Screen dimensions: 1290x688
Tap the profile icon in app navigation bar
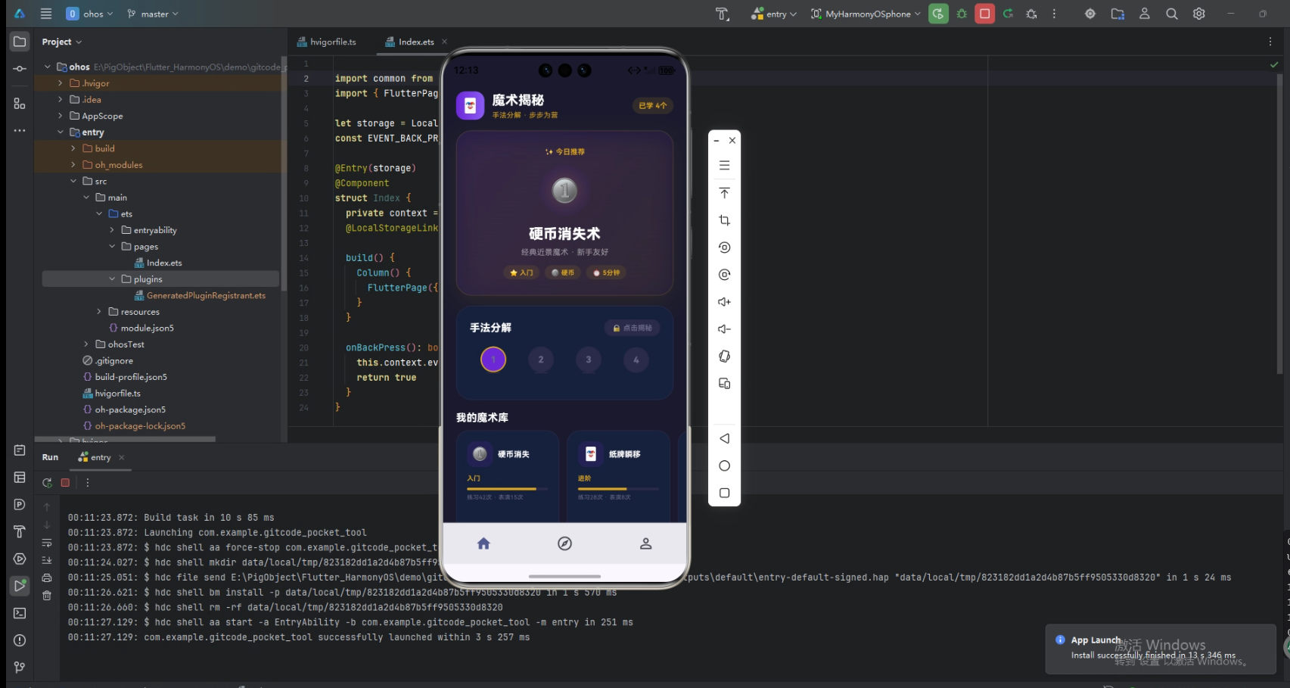click(x=645, y=543)
